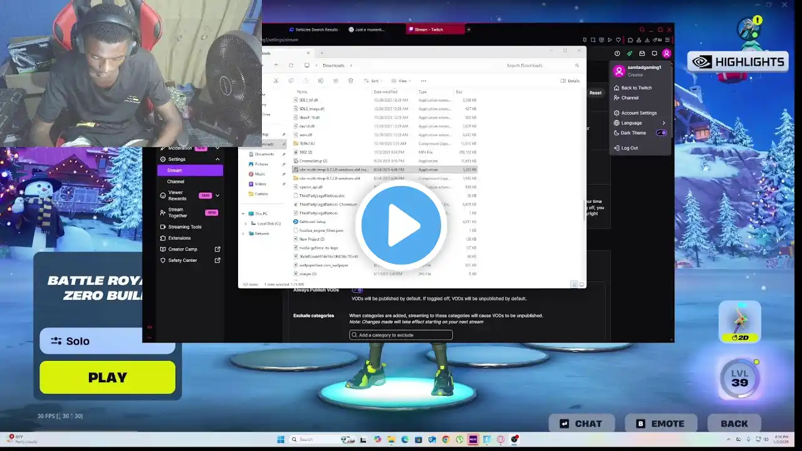Image resolution: width=802 pixels, height=451 pixels.
Task: Sort files by the Date modified column
Action: [x=385, y=92]
